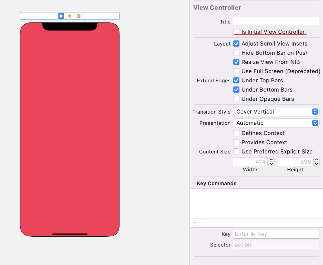
Task: Click the Layout label
Action: (222, 44)
